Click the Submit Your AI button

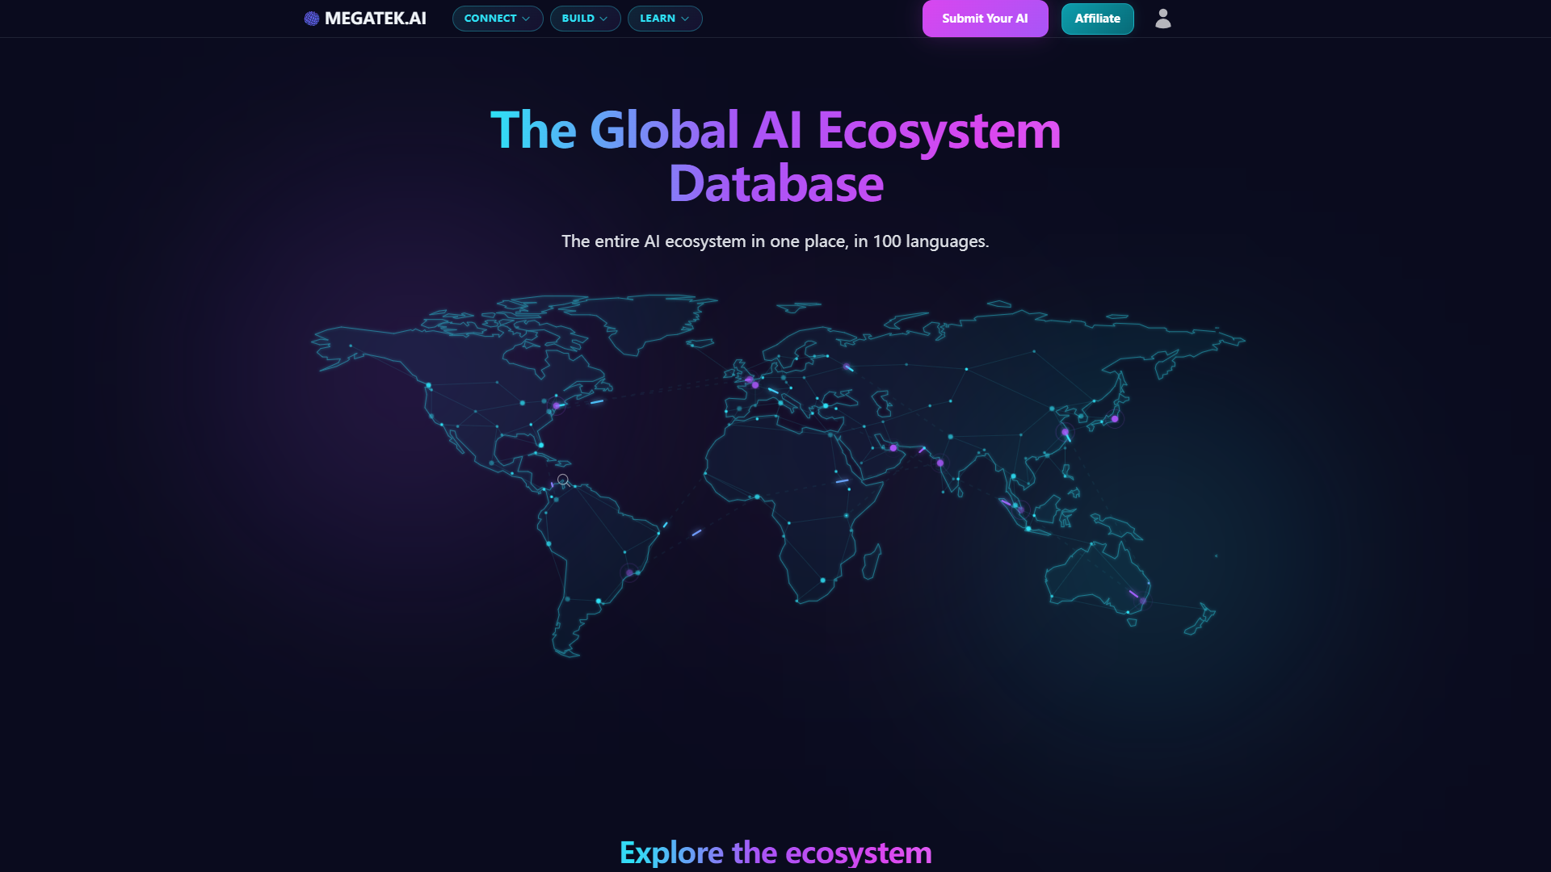(x=985, y=19)
